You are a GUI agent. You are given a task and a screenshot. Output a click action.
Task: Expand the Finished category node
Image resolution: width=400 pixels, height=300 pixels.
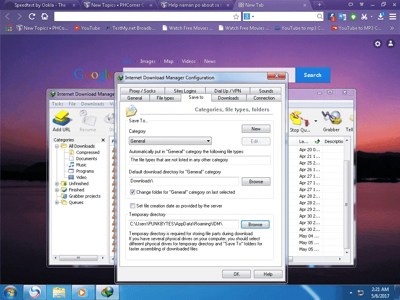tap(57, 190)
